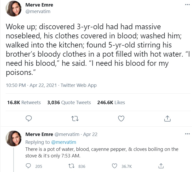
Task: Retweet the main tweet via retweet icon
Action: click(75, 118)
